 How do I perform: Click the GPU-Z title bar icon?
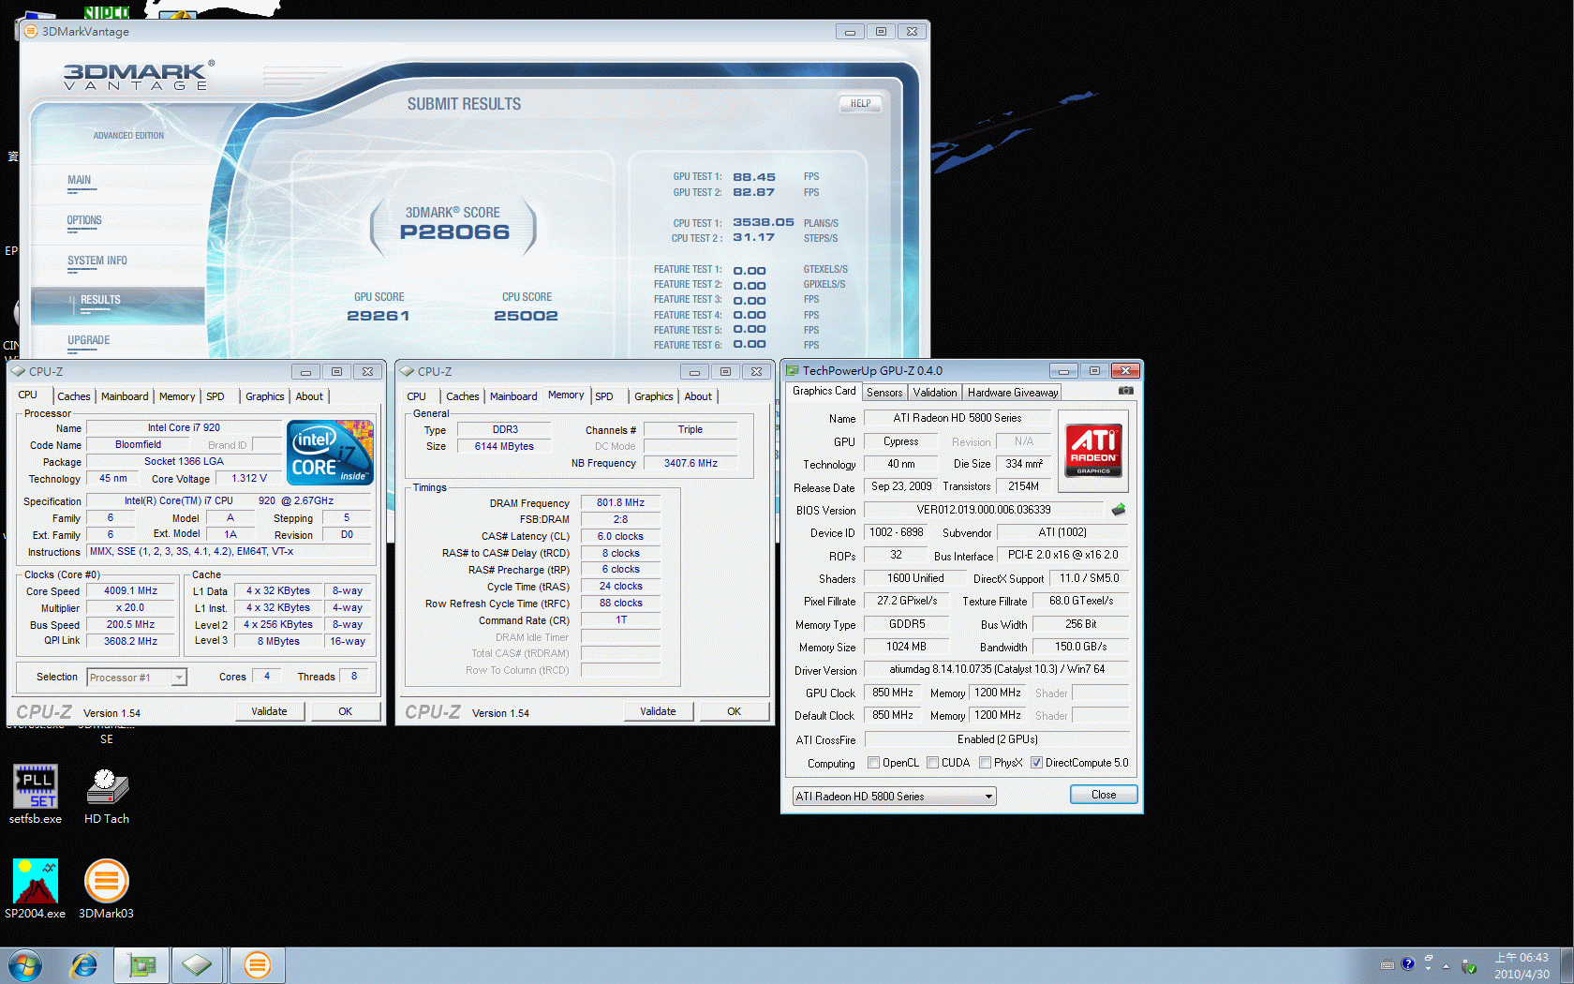click(x=793, y=371)
